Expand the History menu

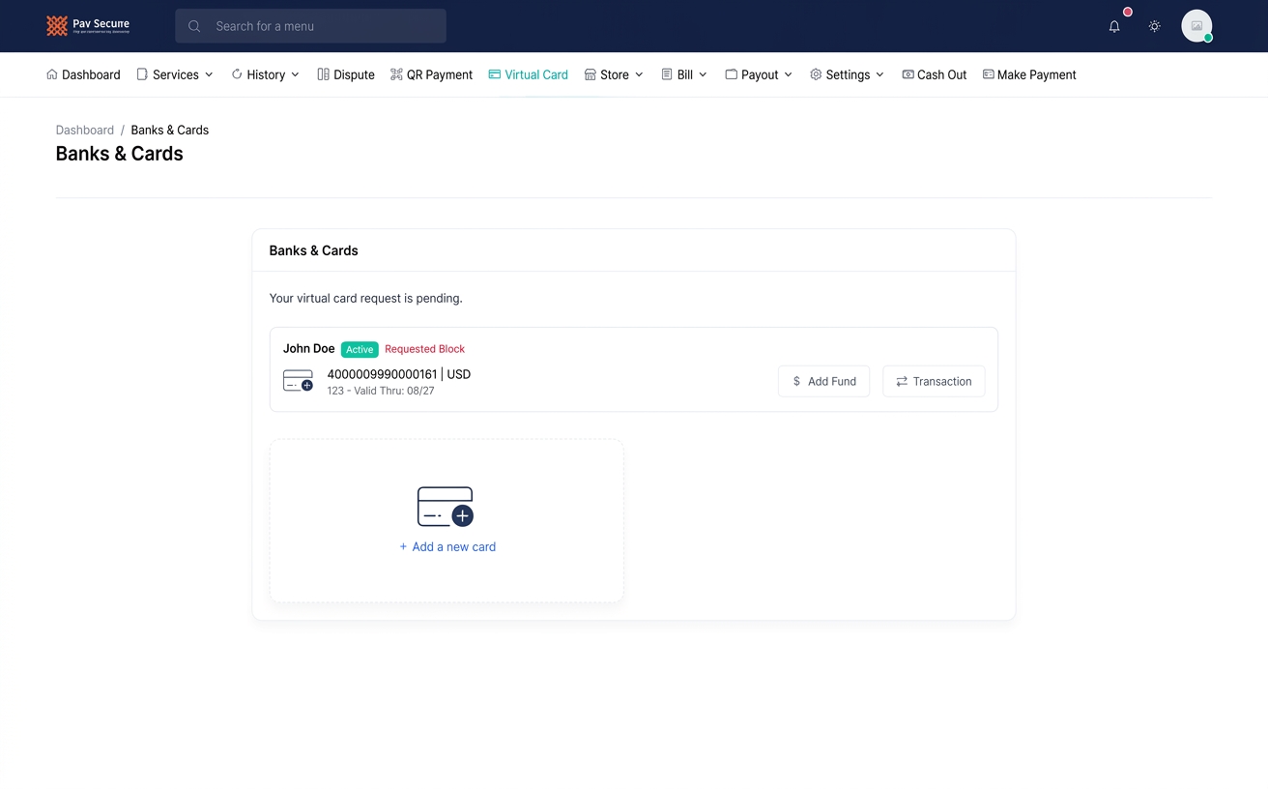(x=266, y=74)
